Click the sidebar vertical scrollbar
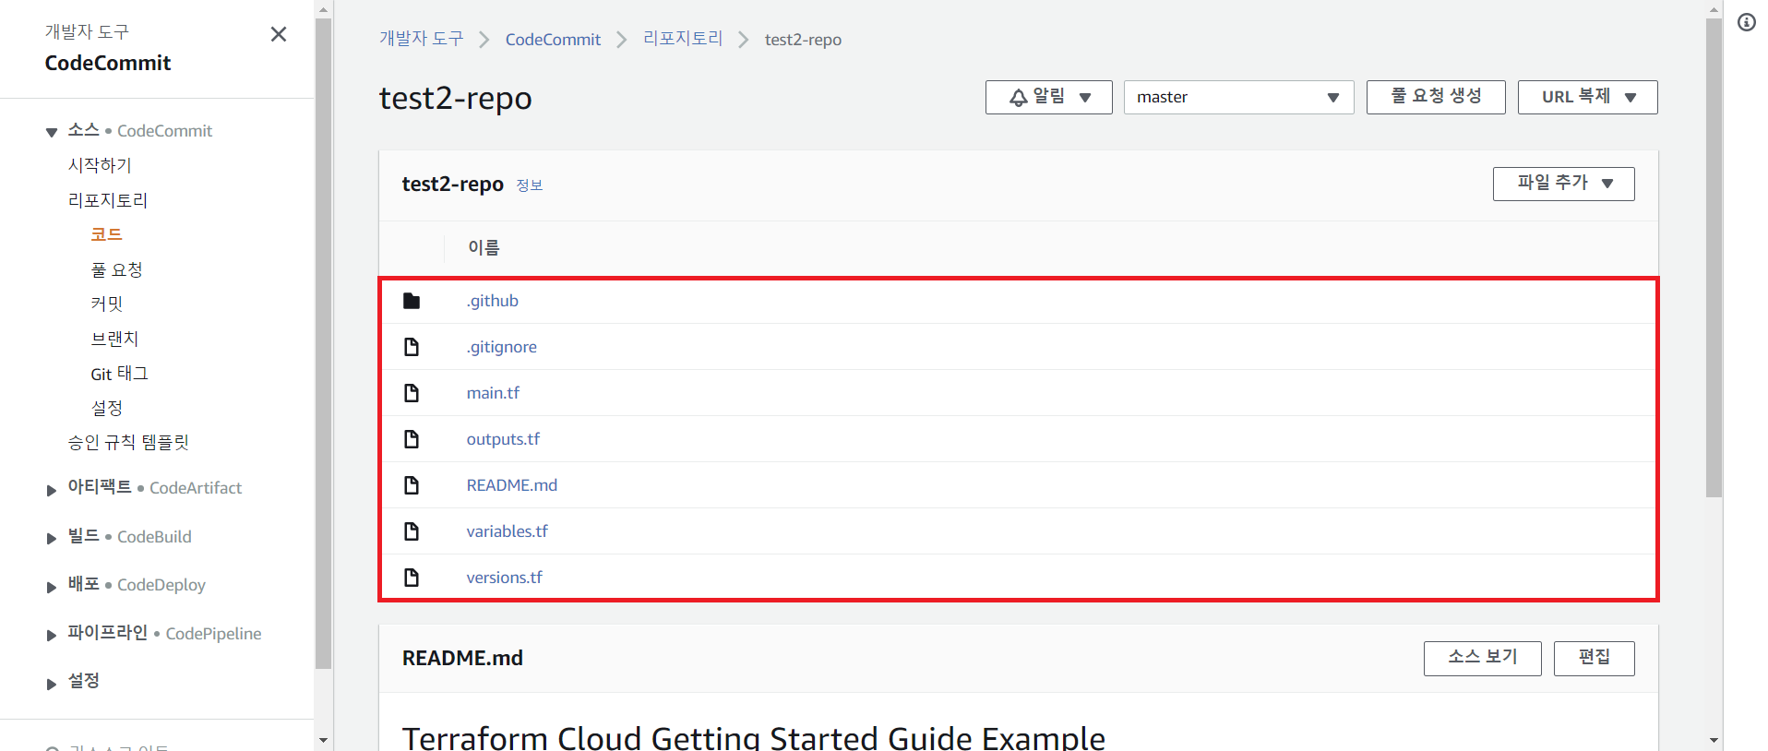 (x=323, y=343)
